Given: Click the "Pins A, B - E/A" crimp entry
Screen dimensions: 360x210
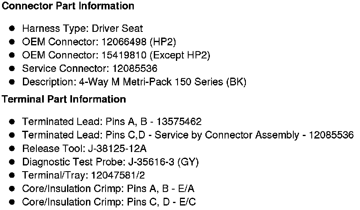Looking at the screenshot, I should (x=161, y=189).
